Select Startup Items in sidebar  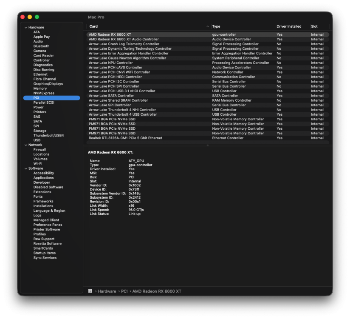[x=45, y=253]
